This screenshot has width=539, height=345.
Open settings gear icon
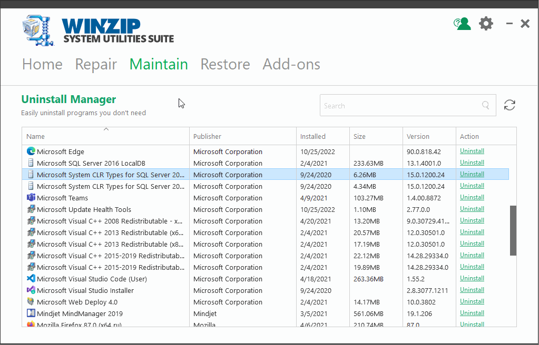[486, 24]
